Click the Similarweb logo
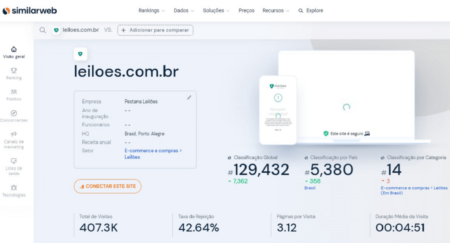450x243 pixels. 29,11
